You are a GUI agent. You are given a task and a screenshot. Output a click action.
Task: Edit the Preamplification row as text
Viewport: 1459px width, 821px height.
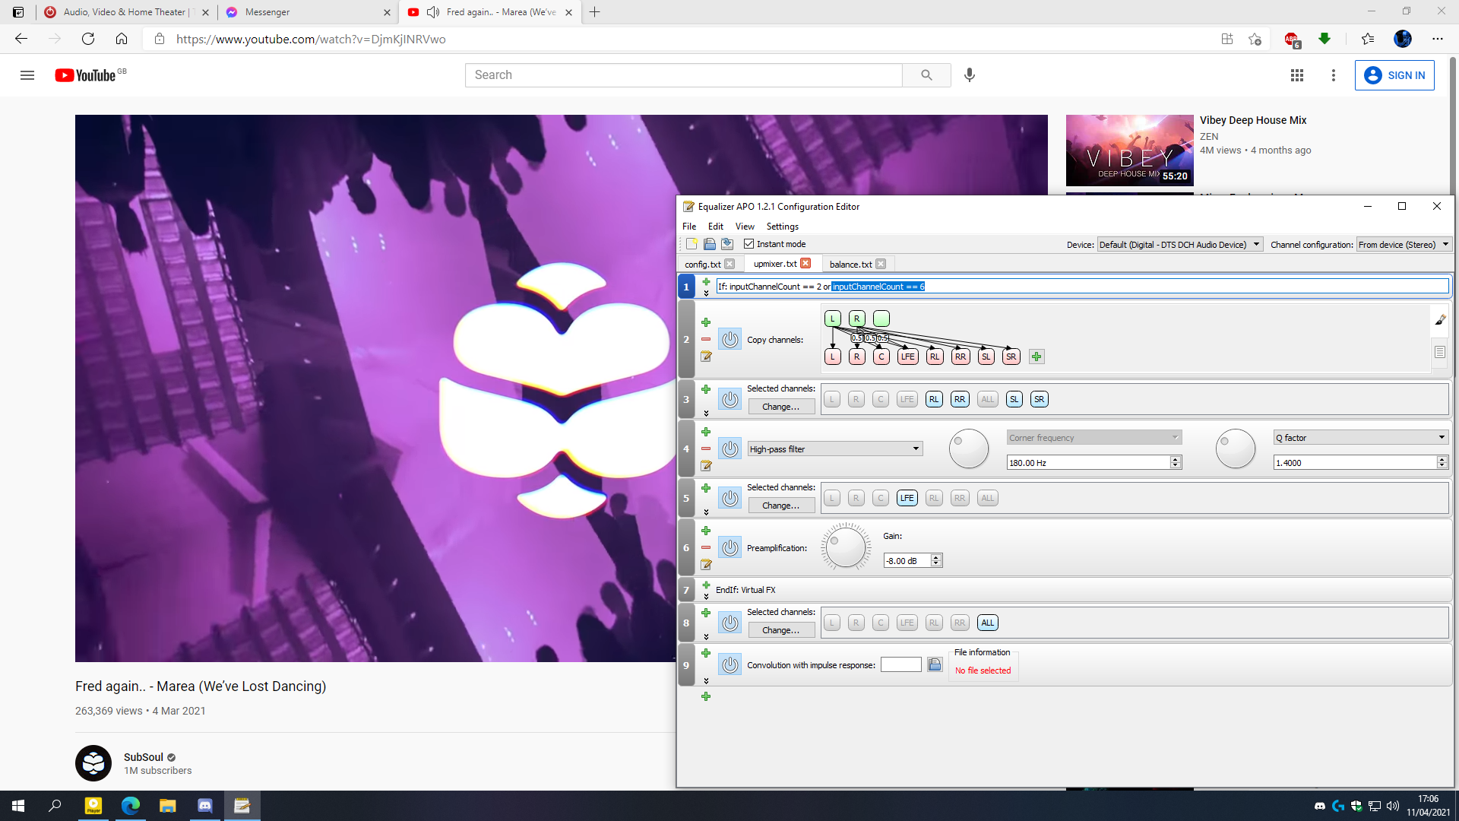706,565
